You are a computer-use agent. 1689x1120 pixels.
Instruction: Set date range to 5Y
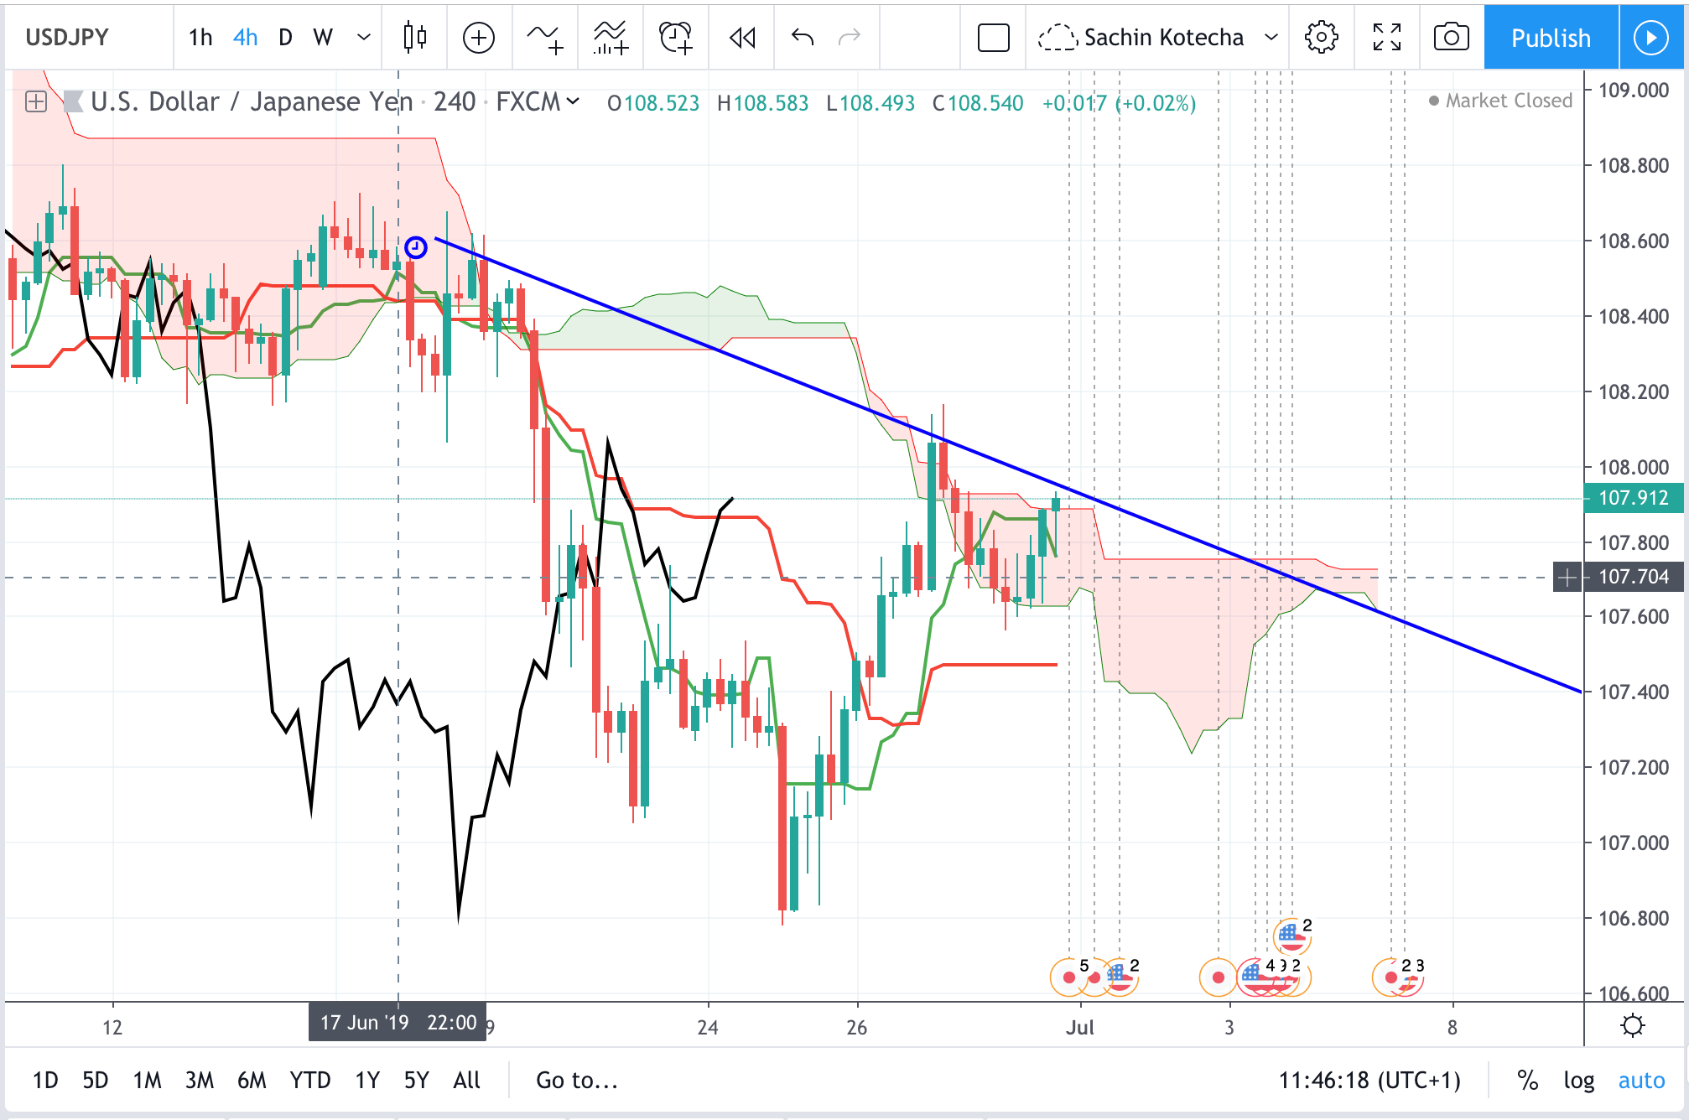pos(417,1080)
